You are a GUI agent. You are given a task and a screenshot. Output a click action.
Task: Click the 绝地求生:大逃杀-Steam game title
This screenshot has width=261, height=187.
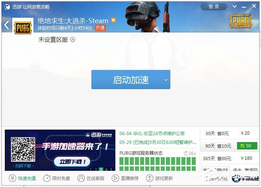(73, 21)
